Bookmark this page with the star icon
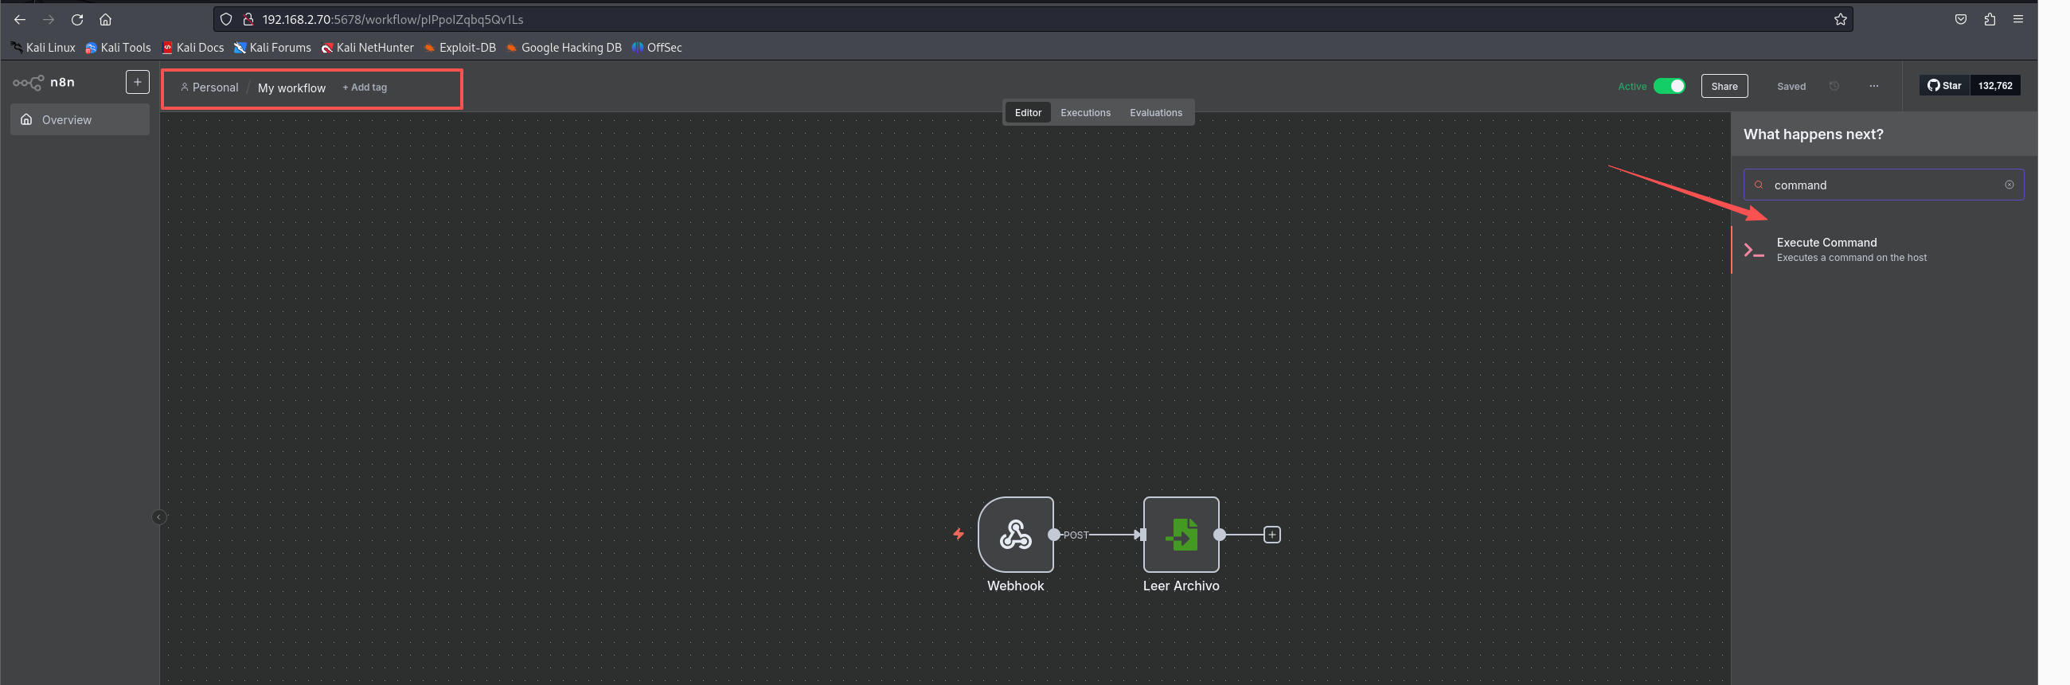Viewport: 2070px width, 685px height. [x=1839, y=19]
